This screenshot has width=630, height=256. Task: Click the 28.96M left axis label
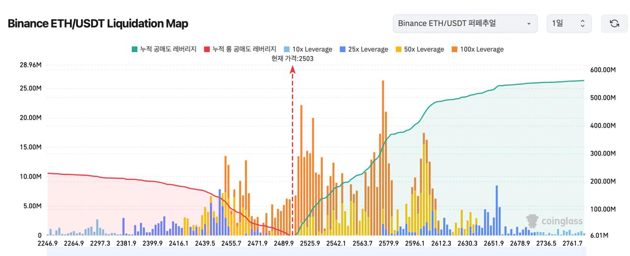[x=30, y=65]
